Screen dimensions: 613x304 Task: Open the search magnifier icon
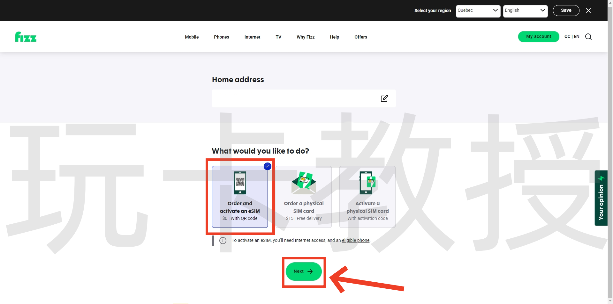click(588, 37)
